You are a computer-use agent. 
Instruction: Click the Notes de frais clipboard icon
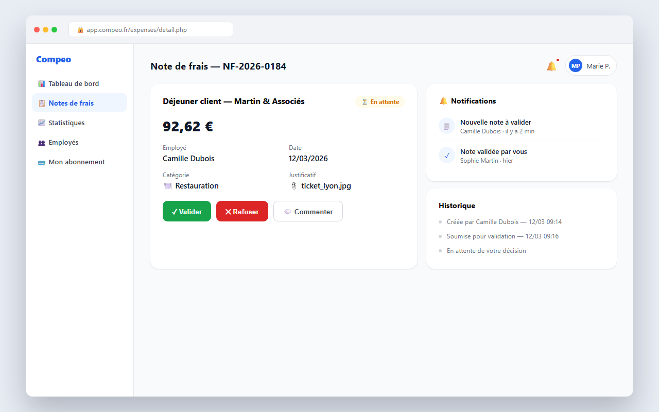[42, 103]
